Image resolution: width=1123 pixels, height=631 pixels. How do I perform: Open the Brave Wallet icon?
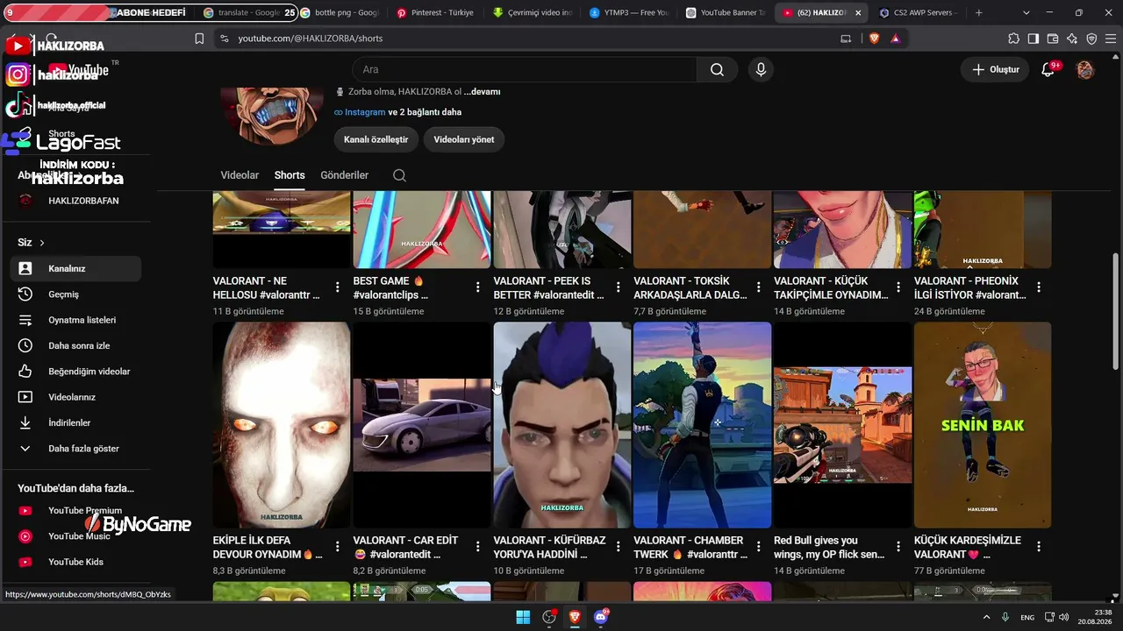(x=1053, y=39)
